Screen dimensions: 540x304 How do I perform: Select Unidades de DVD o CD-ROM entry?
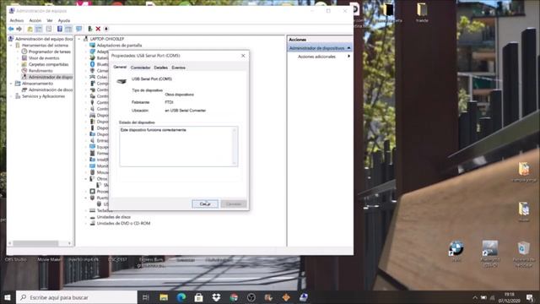click(x=123, y=223)
